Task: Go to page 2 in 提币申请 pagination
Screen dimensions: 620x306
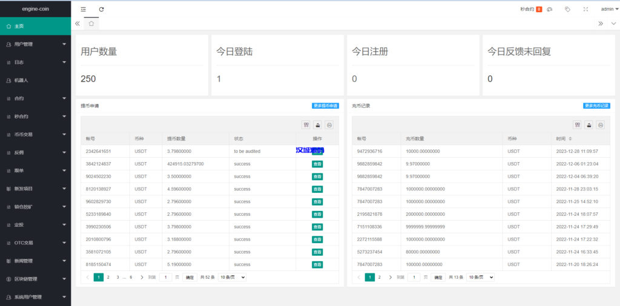Action: [108, 277]
